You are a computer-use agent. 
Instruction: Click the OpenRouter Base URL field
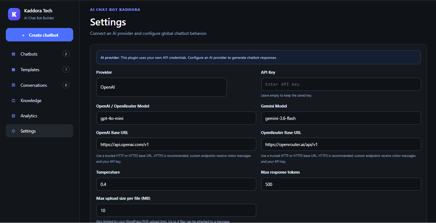click(x=341, y=144)
